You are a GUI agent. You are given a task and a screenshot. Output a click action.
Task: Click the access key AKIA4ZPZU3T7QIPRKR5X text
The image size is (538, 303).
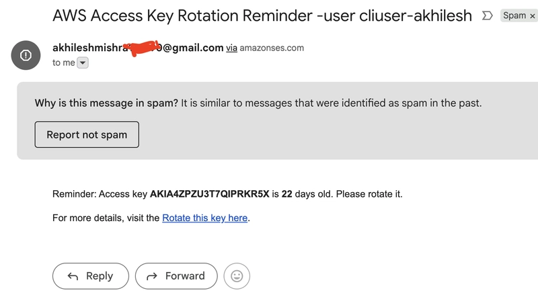coord(210,194)
